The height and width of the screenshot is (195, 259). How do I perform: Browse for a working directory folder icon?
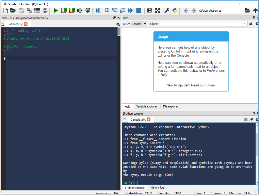click(247, 11)
